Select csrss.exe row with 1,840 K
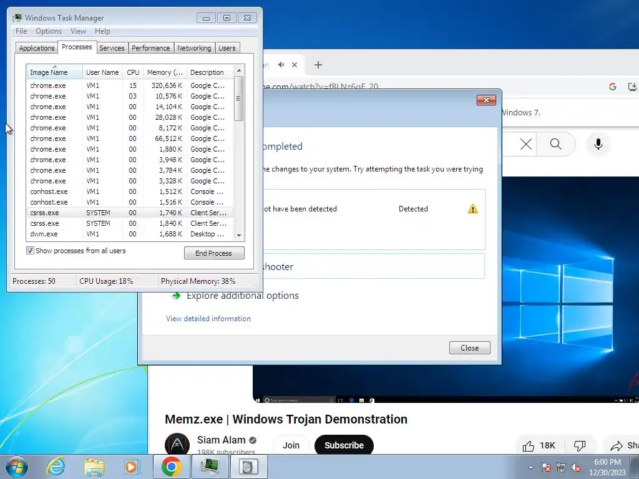This screenshot has height=479, width=639. [130, 223]
